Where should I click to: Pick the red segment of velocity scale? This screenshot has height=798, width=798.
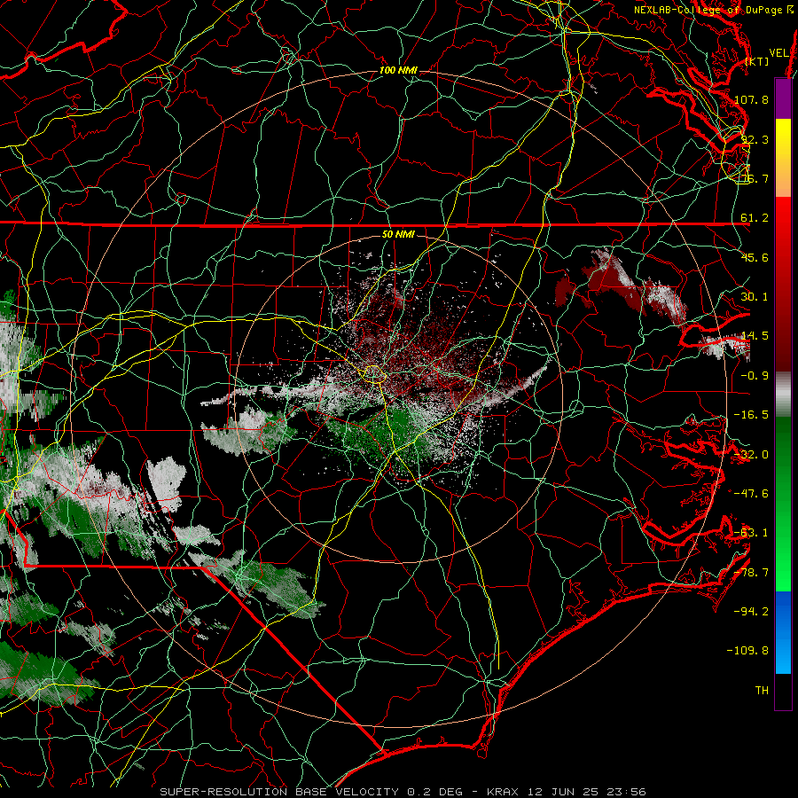tap(783, 284)
